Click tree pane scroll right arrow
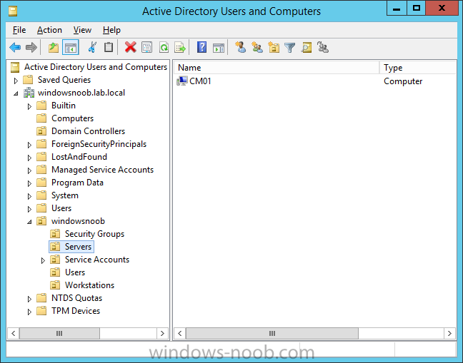Viewport: 463px width, 363px height. pos(162,333)
